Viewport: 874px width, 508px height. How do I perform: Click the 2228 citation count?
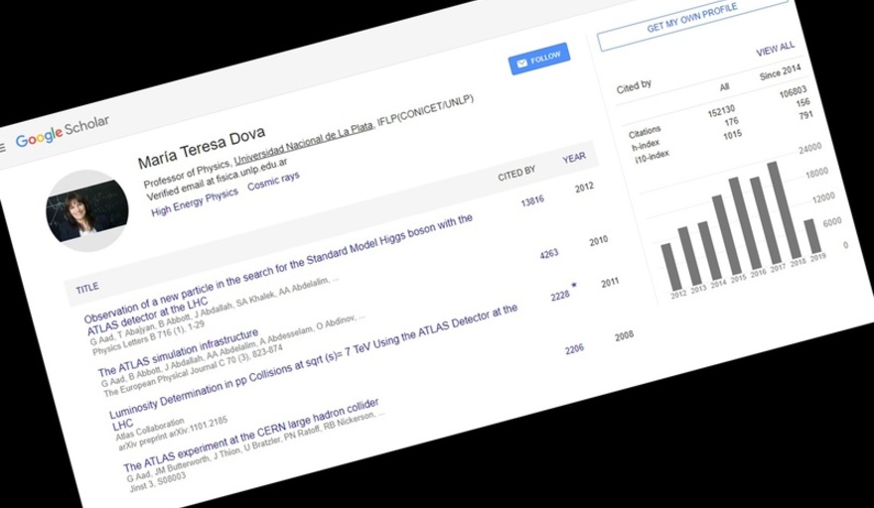(560, 297)
